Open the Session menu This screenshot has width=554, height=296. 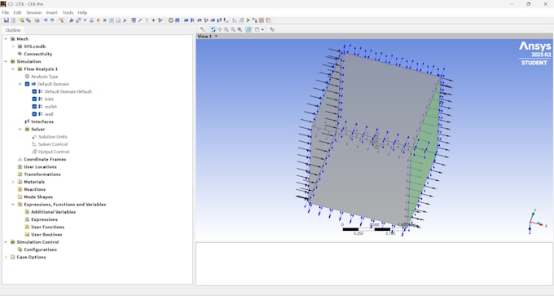pyautogui.click(x=34, y=13)
